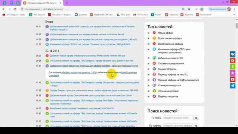Click the extension icon beside profile button

pos(202,9)
